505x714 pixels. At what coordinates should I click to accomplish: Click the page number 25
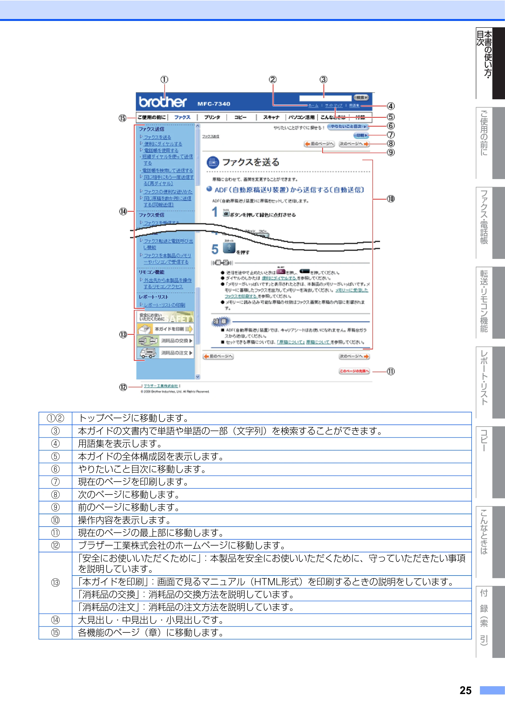tap(465, 691)
